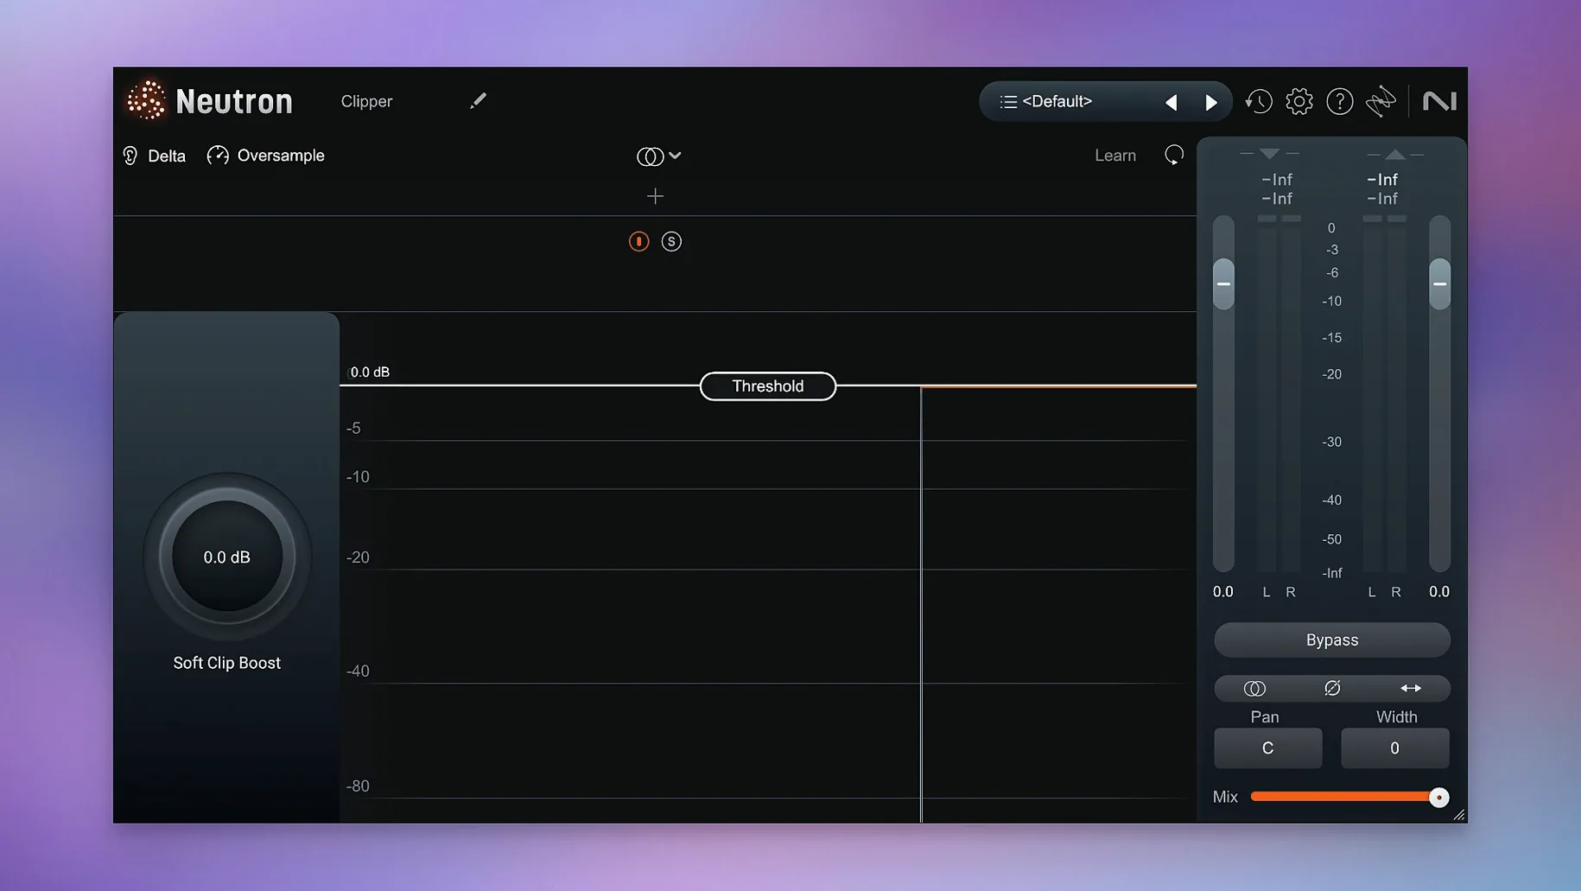
Task: Click the Width value field 0
Action: tap(1394, 748)
